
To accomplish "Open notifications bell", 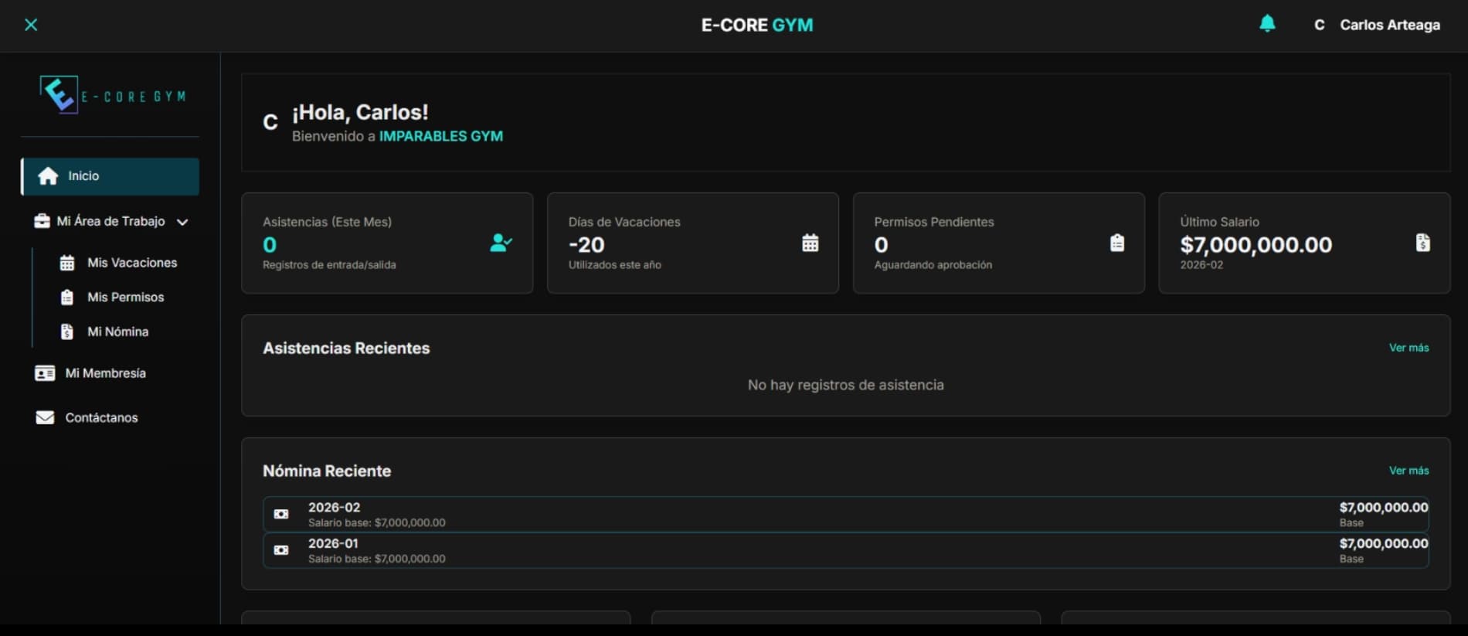I will coord(1267,24).
